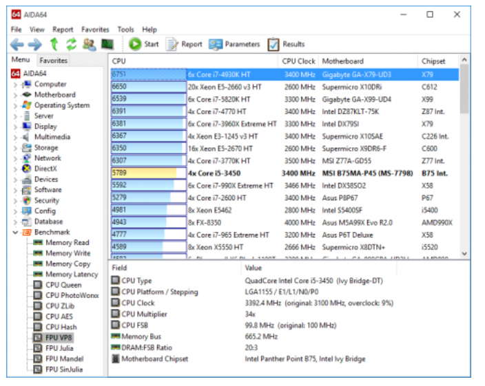Open the FPU SinJulia benchmark
The width and height of the screenshot is (485, 386).
pos(58,369)
